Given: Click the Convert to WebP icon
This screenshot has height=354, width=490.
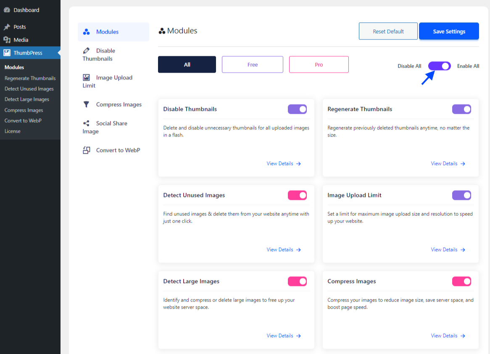Looking at the screenshot, I should [86, 150].
